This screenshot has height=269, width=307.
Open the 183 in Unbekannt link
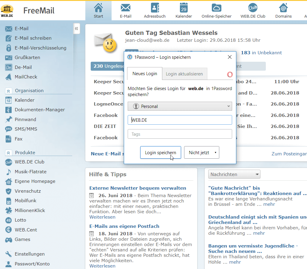[261, 53]
